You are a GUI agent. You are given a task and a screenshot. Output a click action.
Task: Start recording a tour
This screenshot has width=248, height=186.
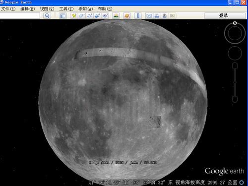(x=105, y=16)
